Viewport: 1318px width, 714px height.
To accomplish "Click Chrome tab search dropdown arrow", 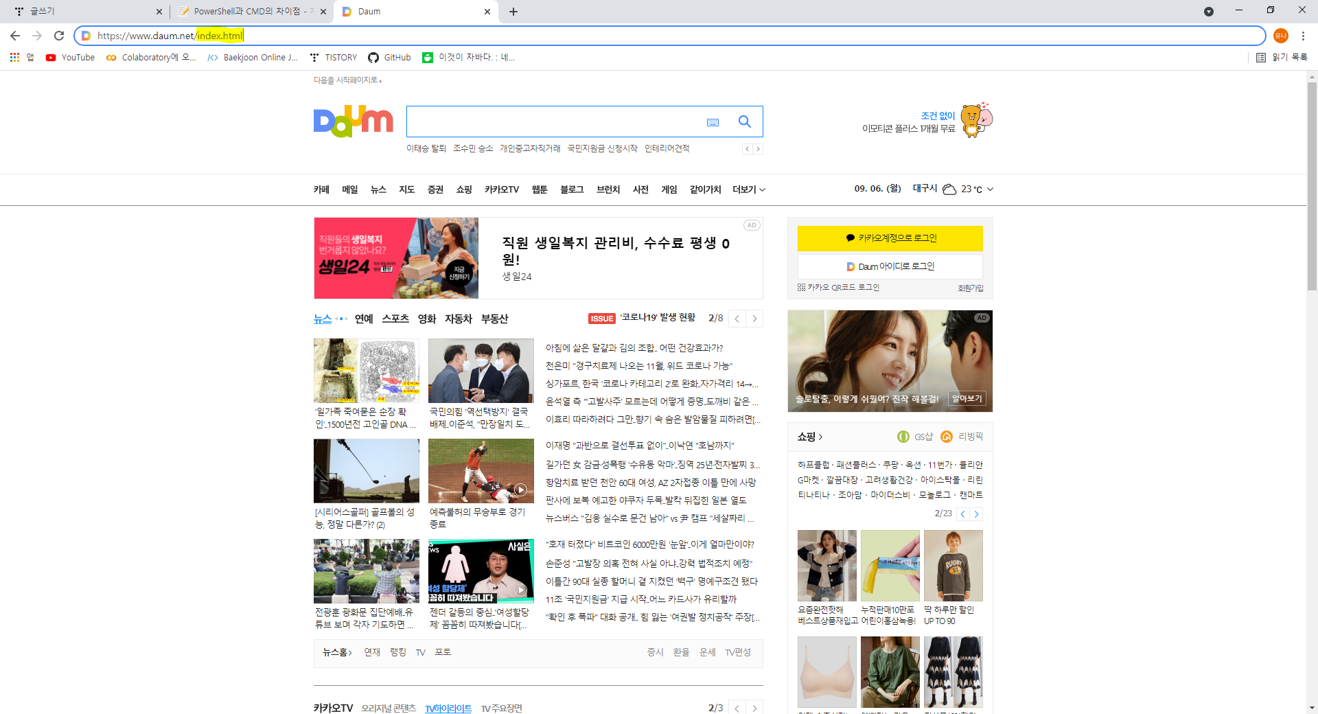I will 1209,12.
